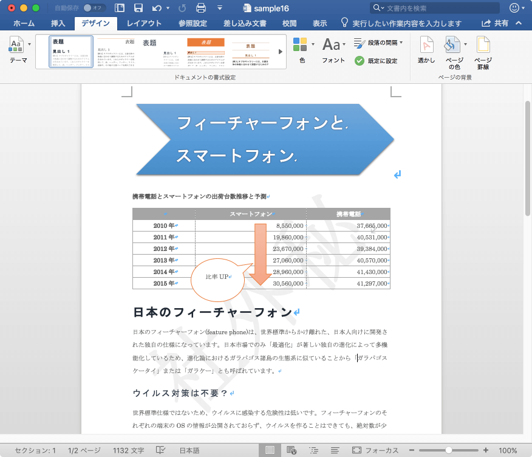This screenshot has height=457, width=532.
Task: Click the スマートフォン column header
Action: 251,214
